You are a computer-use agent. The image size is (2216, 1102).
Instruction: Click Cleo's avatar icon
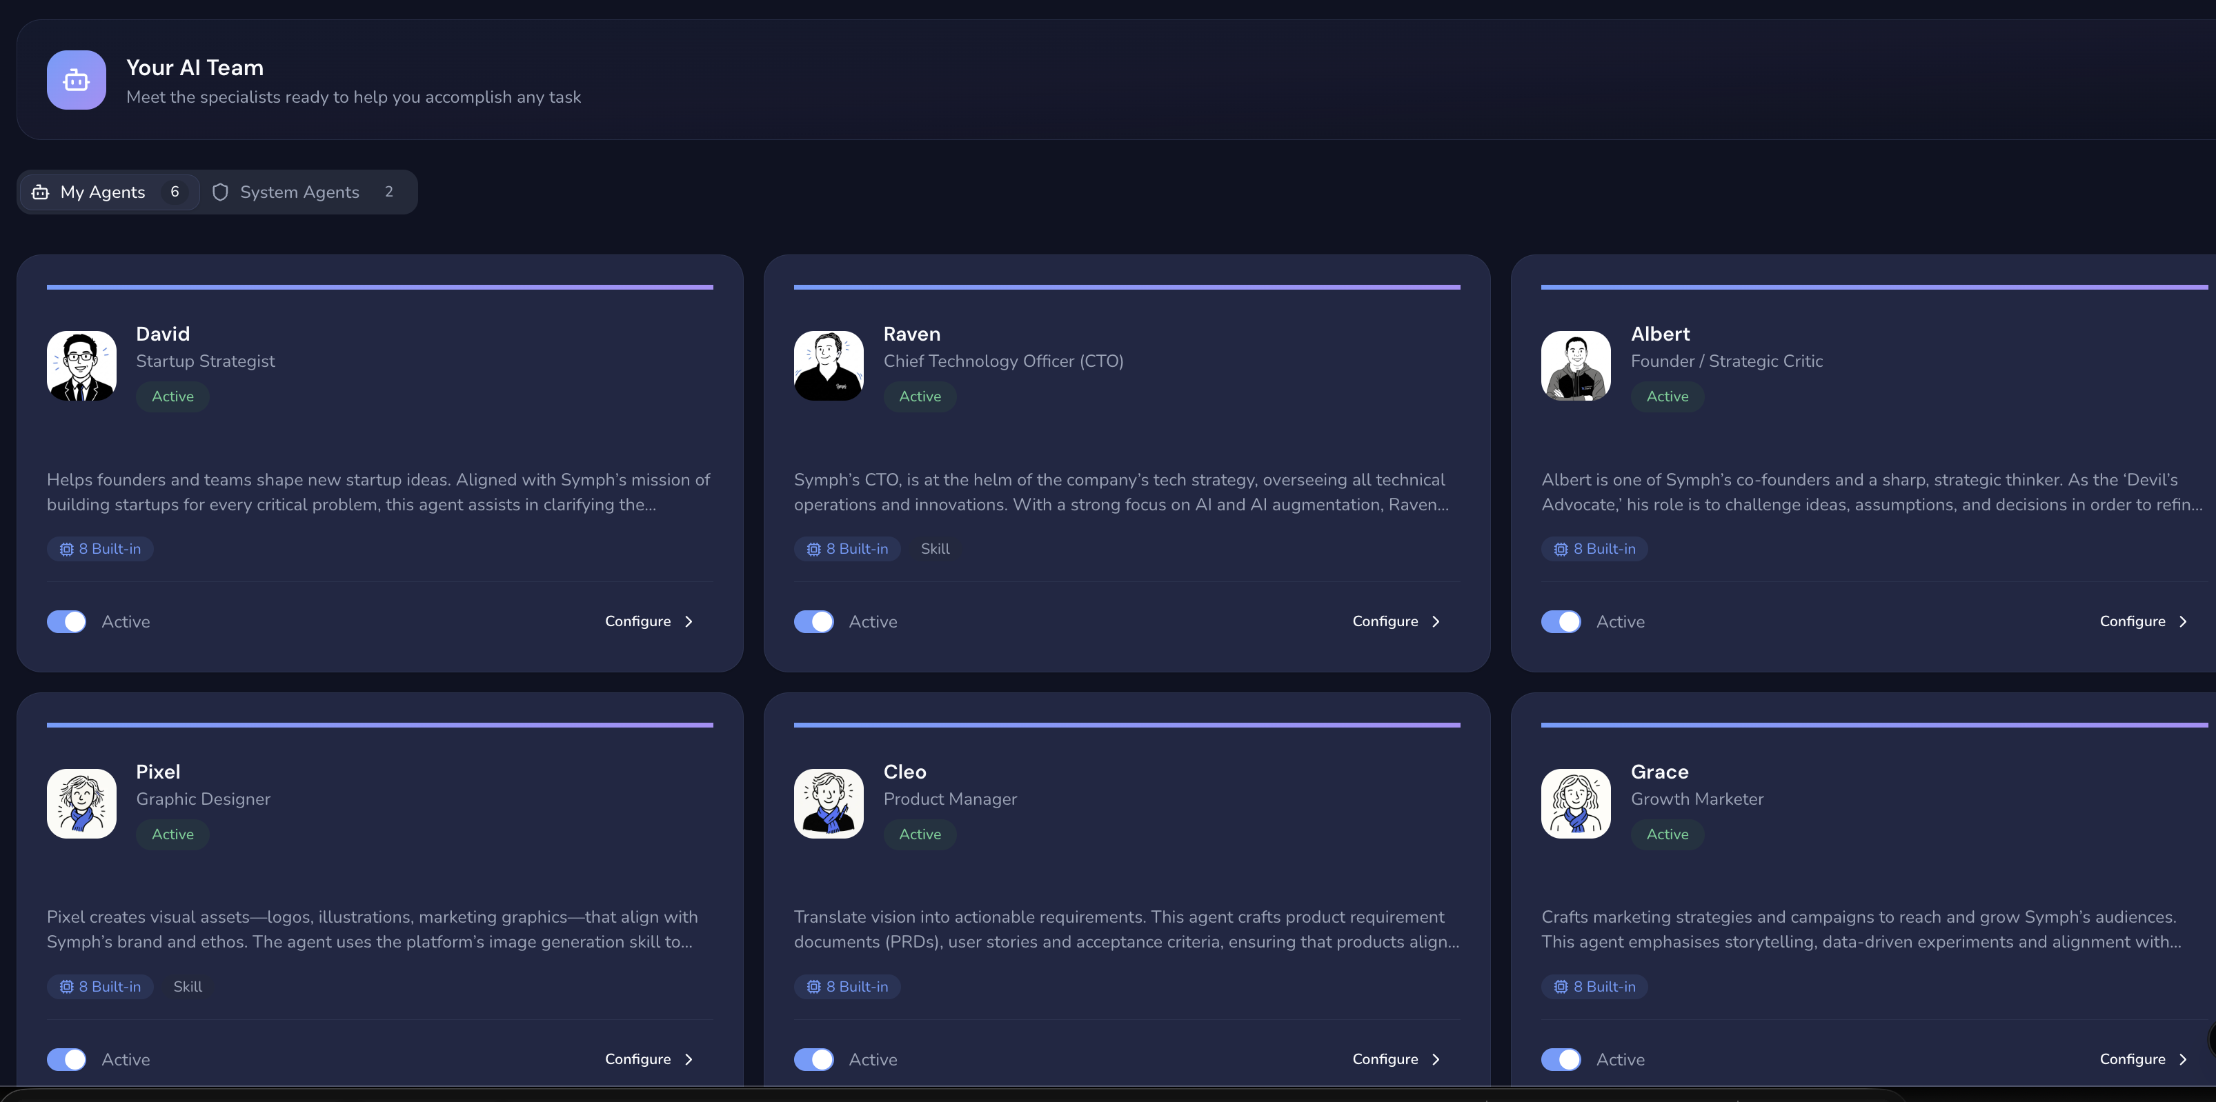tap(829, 803)
